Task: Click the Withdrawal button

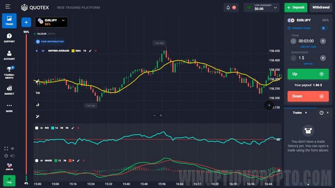Action: (x=321, y=7)
